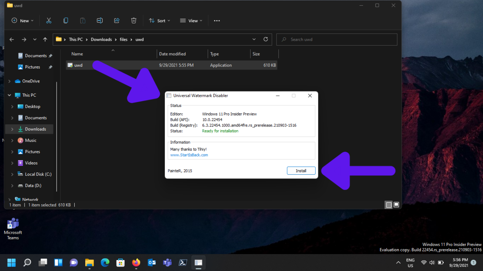
Task: Open the Start menu
Action: coord(11,262)
